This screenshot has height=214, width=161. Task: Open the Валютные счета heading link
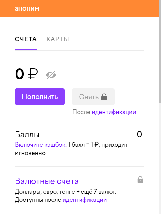[47, 181]
